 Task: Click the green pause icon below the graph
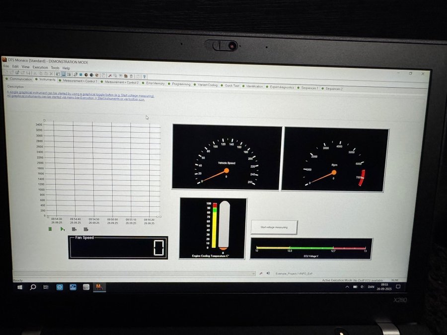click(x=50, y=229)
